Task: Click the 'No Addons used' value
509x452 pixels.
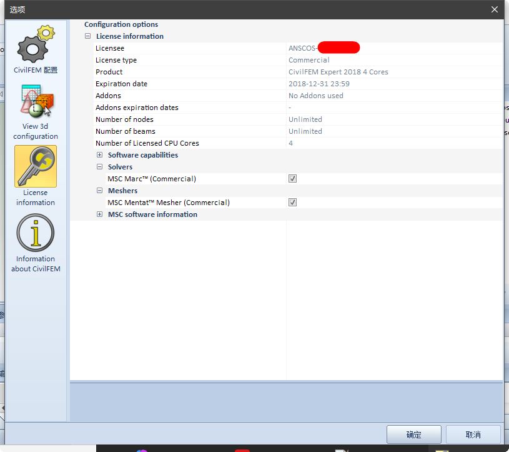Action: [x=315, y=96]
